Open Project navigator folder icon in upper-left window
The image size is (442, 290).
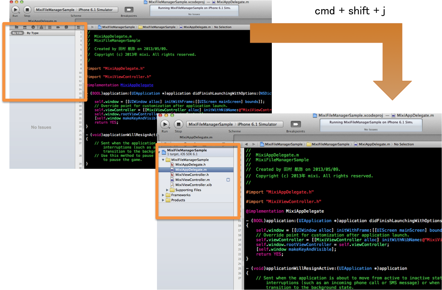(16, 27)
